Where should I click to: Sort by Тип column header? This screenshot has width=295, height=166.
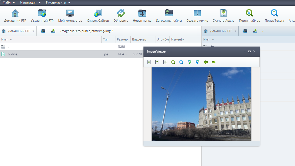click(x=108, y=39)
